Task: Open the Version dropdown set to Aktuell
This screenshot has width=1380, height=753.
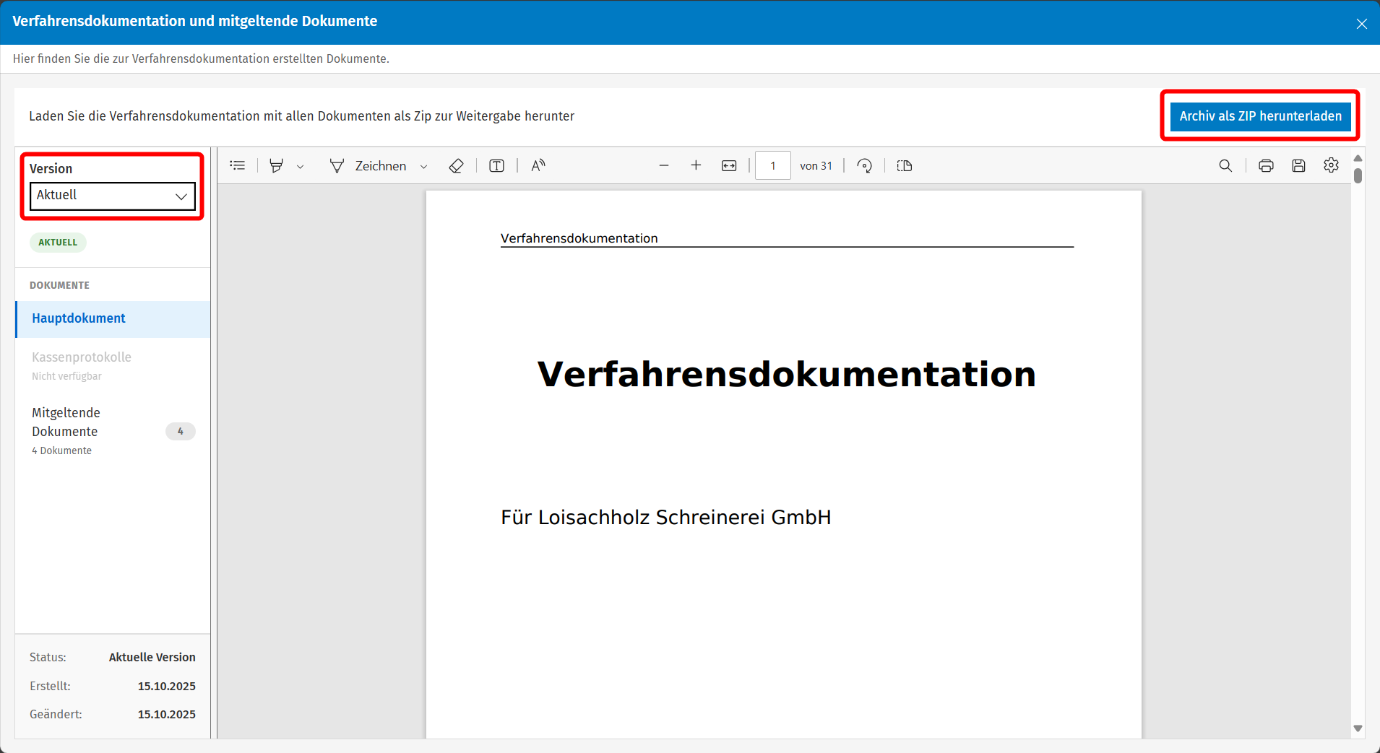Action: 113,196
